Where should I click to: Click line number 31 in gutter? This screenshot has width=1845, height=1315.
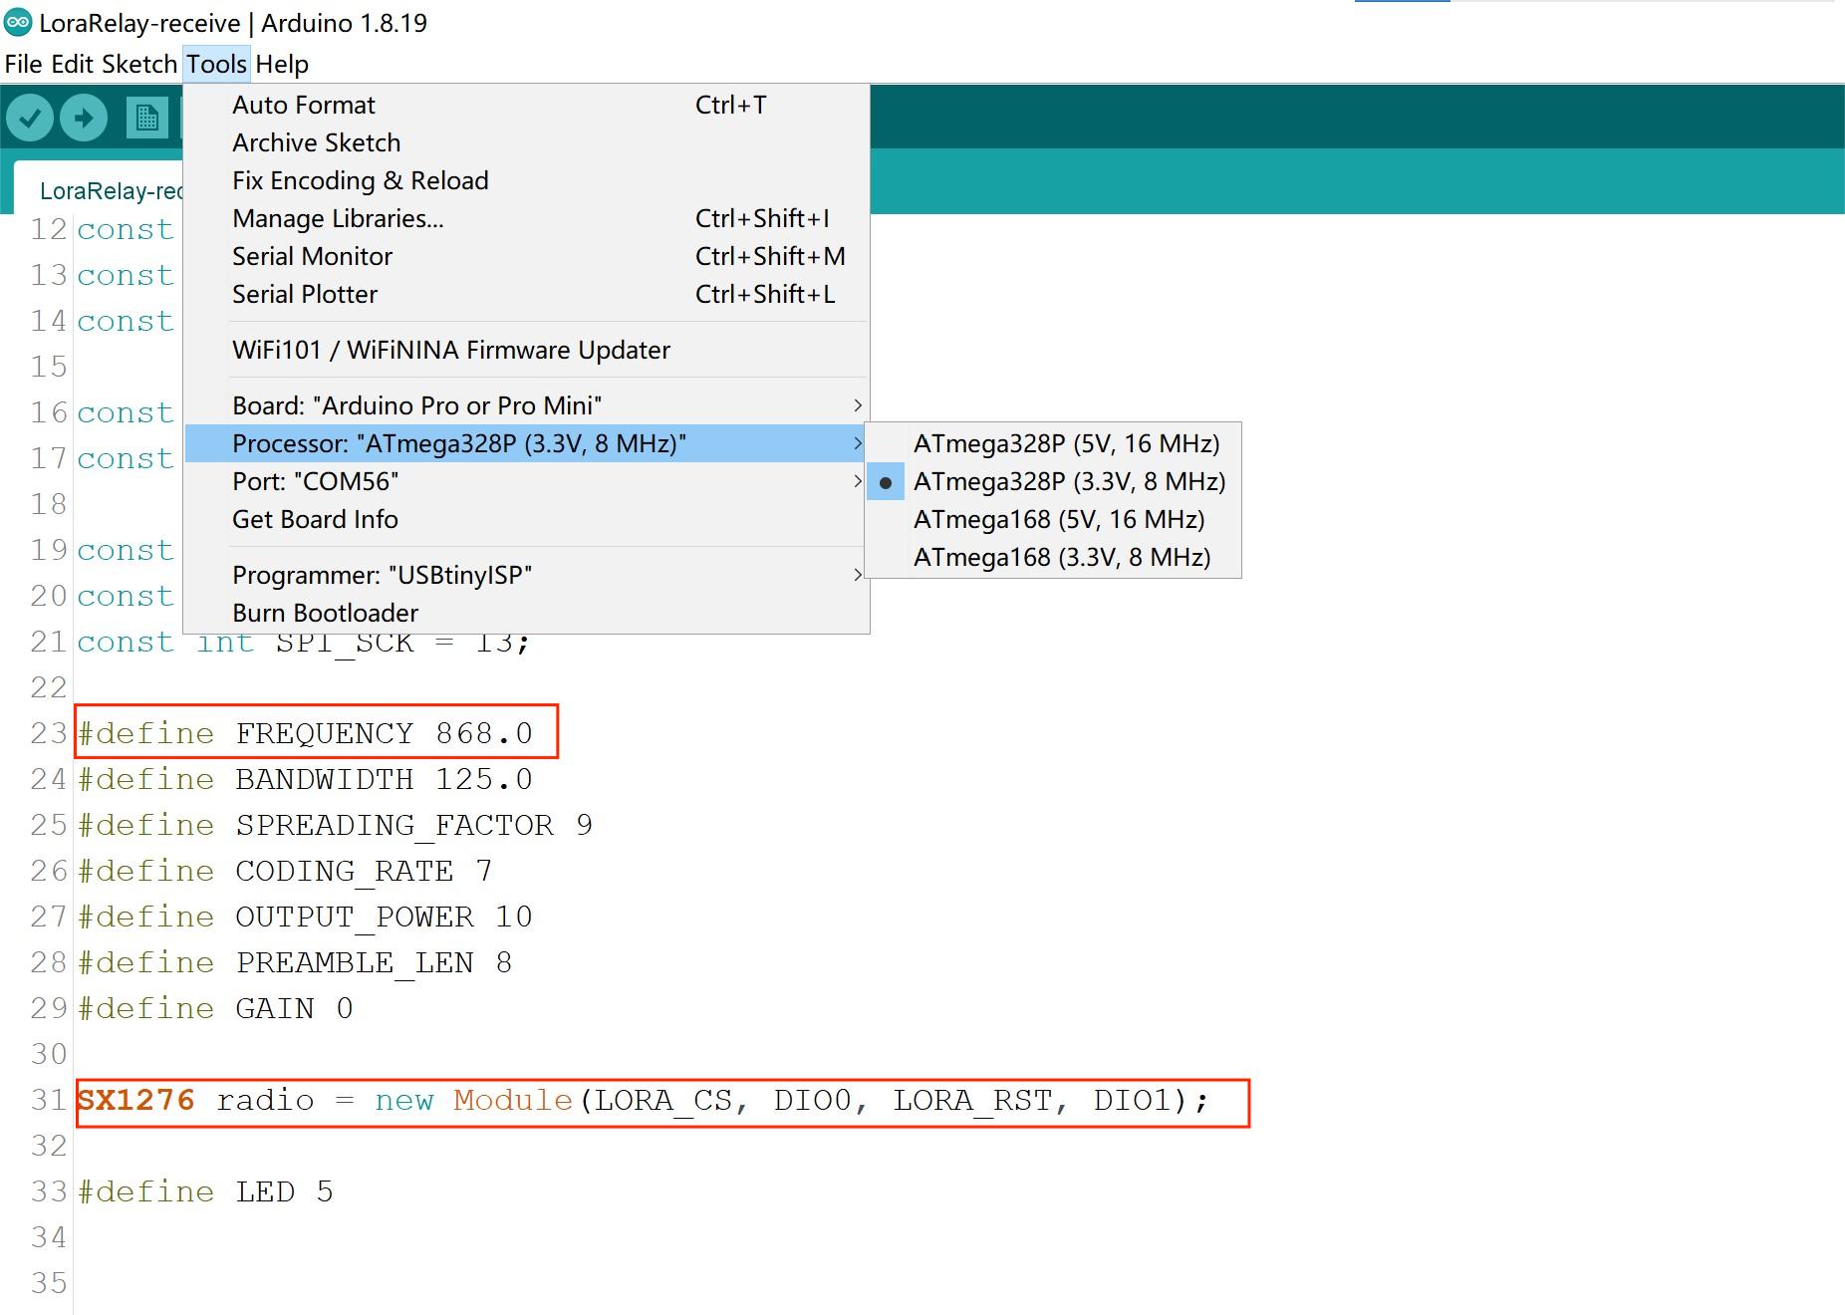48,1100
